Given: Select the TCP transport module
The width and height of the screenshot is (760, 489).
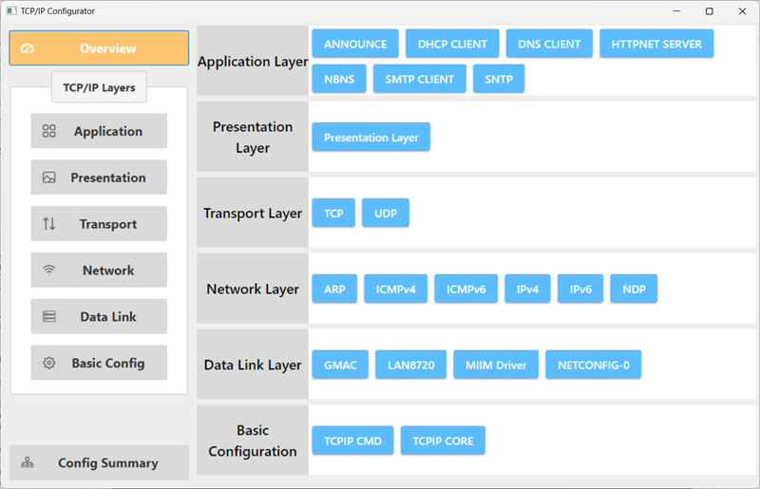Looking at the screenshot, I should [333, 213].
